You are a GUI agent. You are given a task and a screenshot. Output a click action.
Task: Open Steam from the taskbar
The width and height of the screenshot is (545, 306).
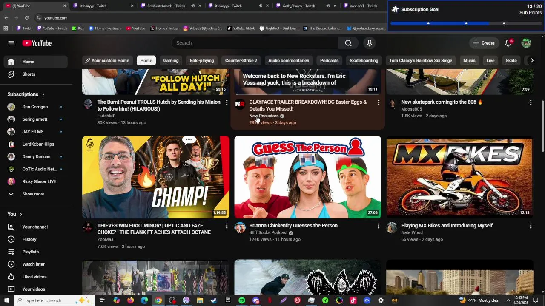214,300
